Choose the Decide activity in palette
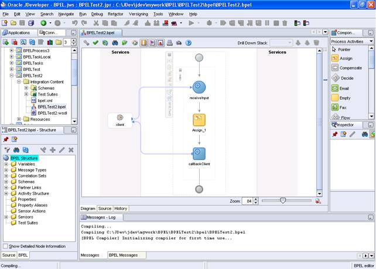 tap(346, 78)
